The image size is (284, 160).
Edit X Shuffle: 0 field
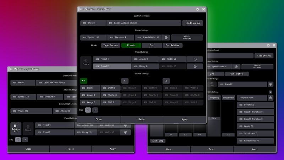pos(110,95)
